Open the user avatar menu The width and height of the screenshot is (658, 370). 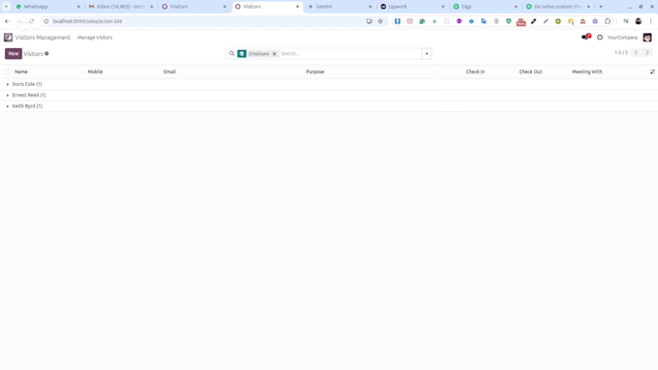pos(647,38)
